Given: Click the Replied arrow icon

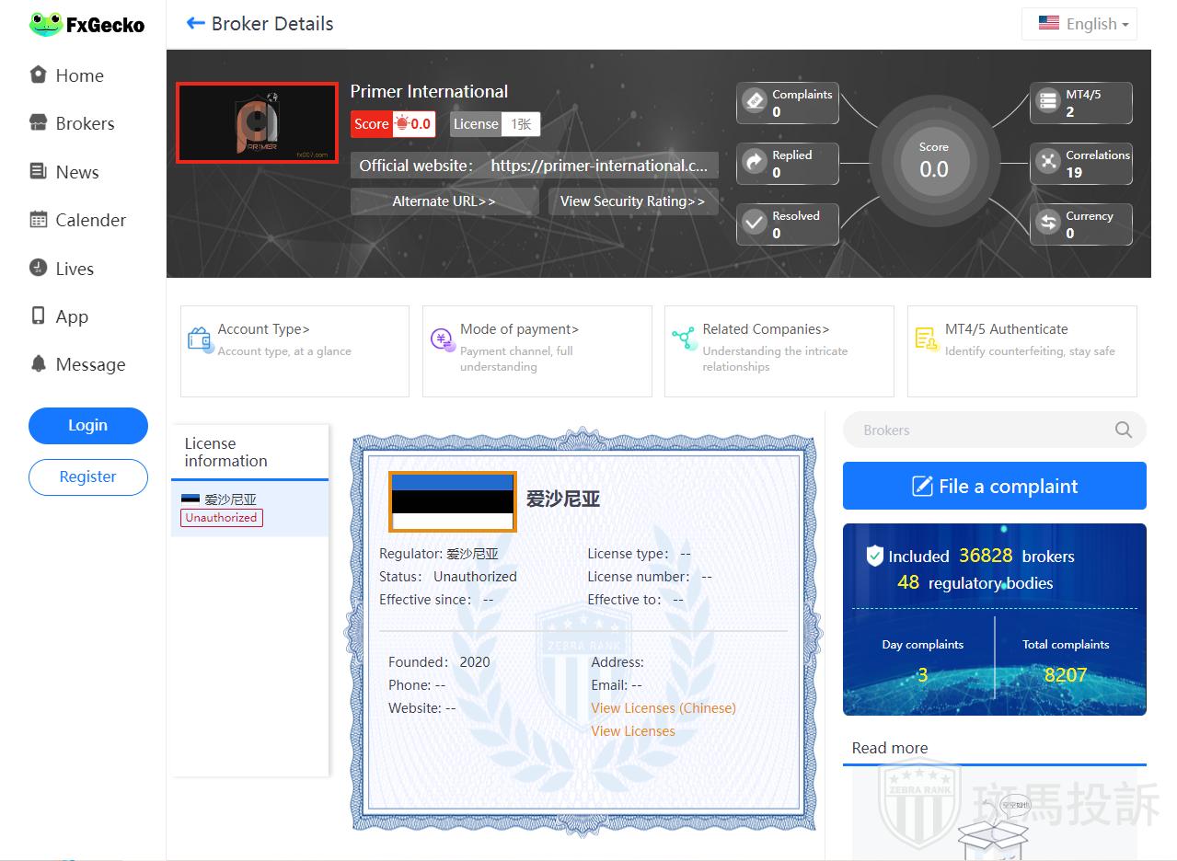Looking at the screenshot, I should [755, 162].
